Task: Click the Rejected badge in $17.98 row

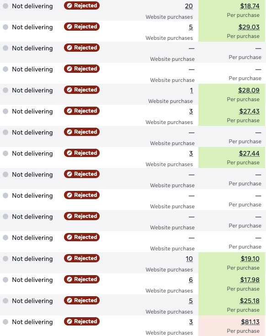Action: (x=81, y=279)
